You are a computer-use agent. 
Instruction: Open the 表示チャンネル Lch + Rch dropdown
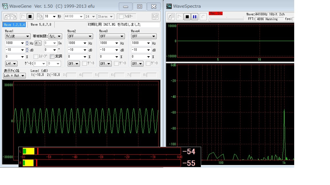click(14, 75)
